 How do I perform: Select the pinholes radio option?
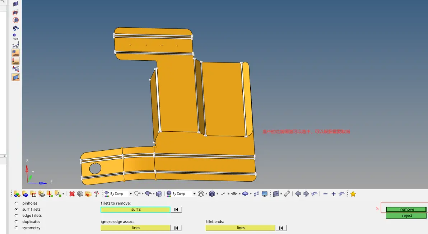point(16,203)
